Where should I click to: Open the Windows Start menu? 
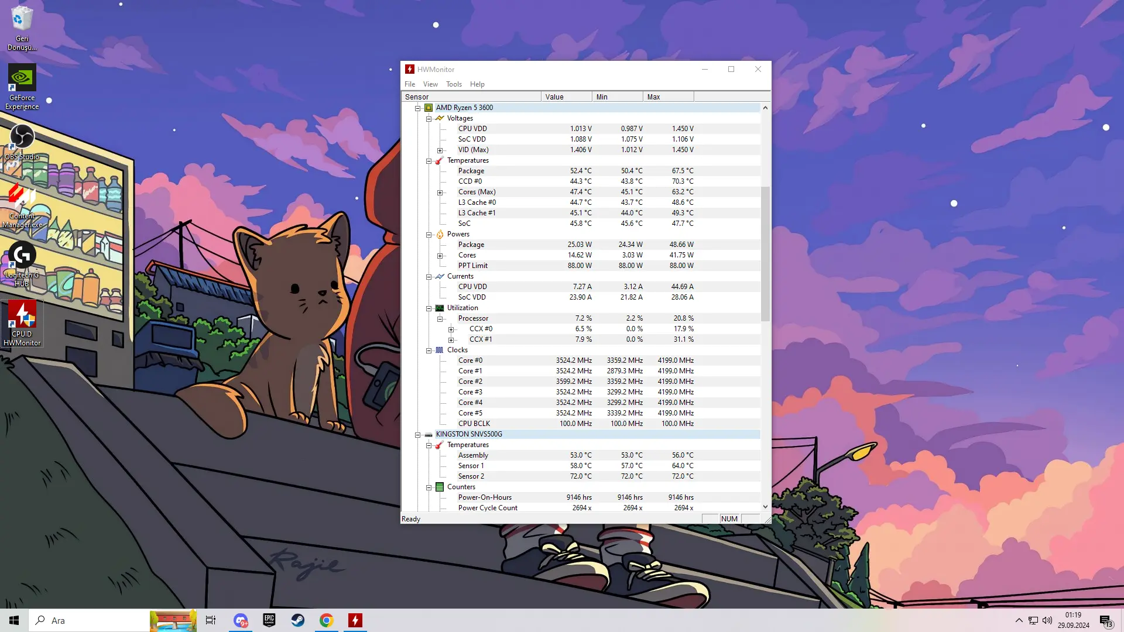tap(14, 620)
